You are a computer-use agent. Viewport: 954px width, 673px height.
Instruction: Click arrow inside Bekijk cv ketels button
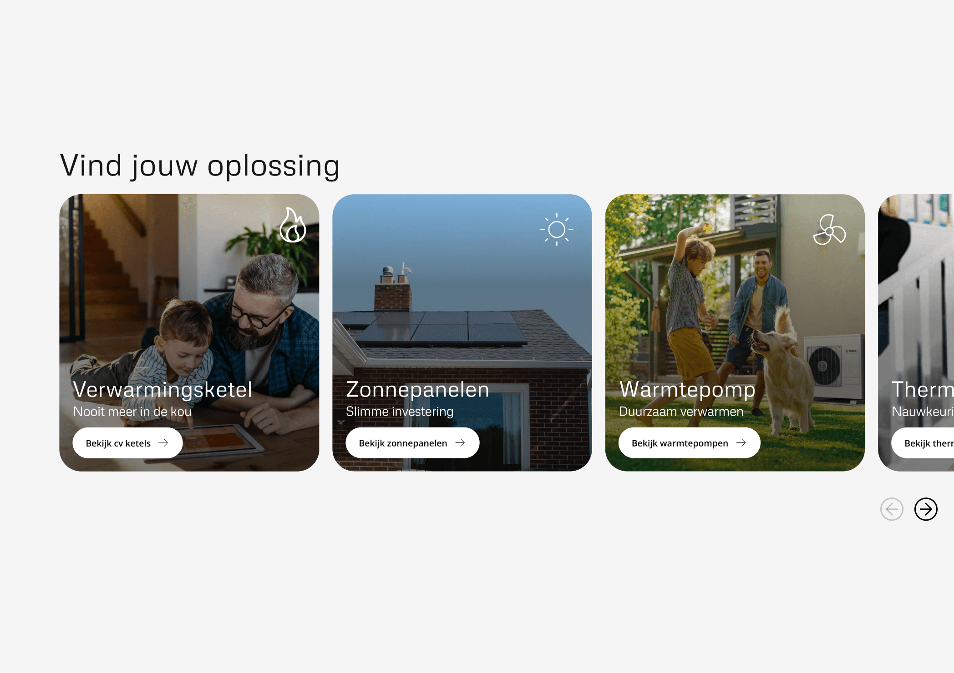pos(163,443)
